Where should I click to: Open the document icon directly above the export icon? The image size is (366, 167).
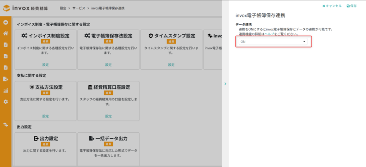pos(5,68)
